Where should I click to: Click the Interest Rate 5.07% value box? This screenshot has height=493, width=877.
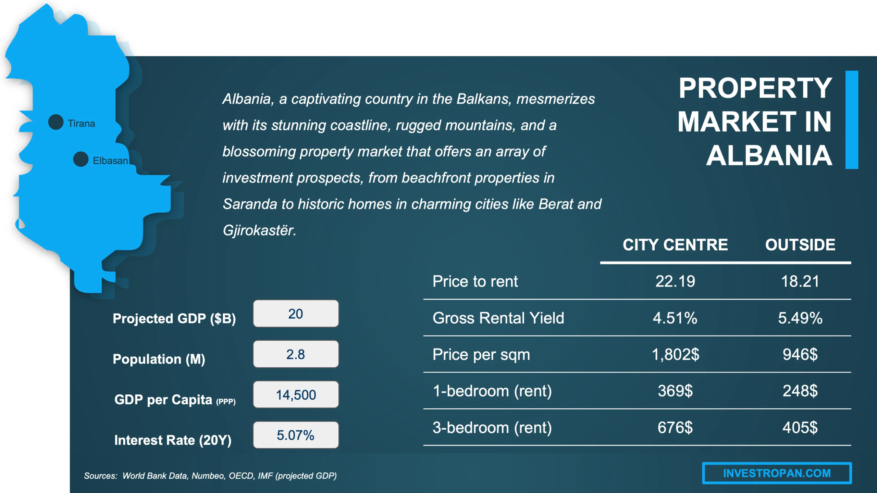click(x=296, y=435)
